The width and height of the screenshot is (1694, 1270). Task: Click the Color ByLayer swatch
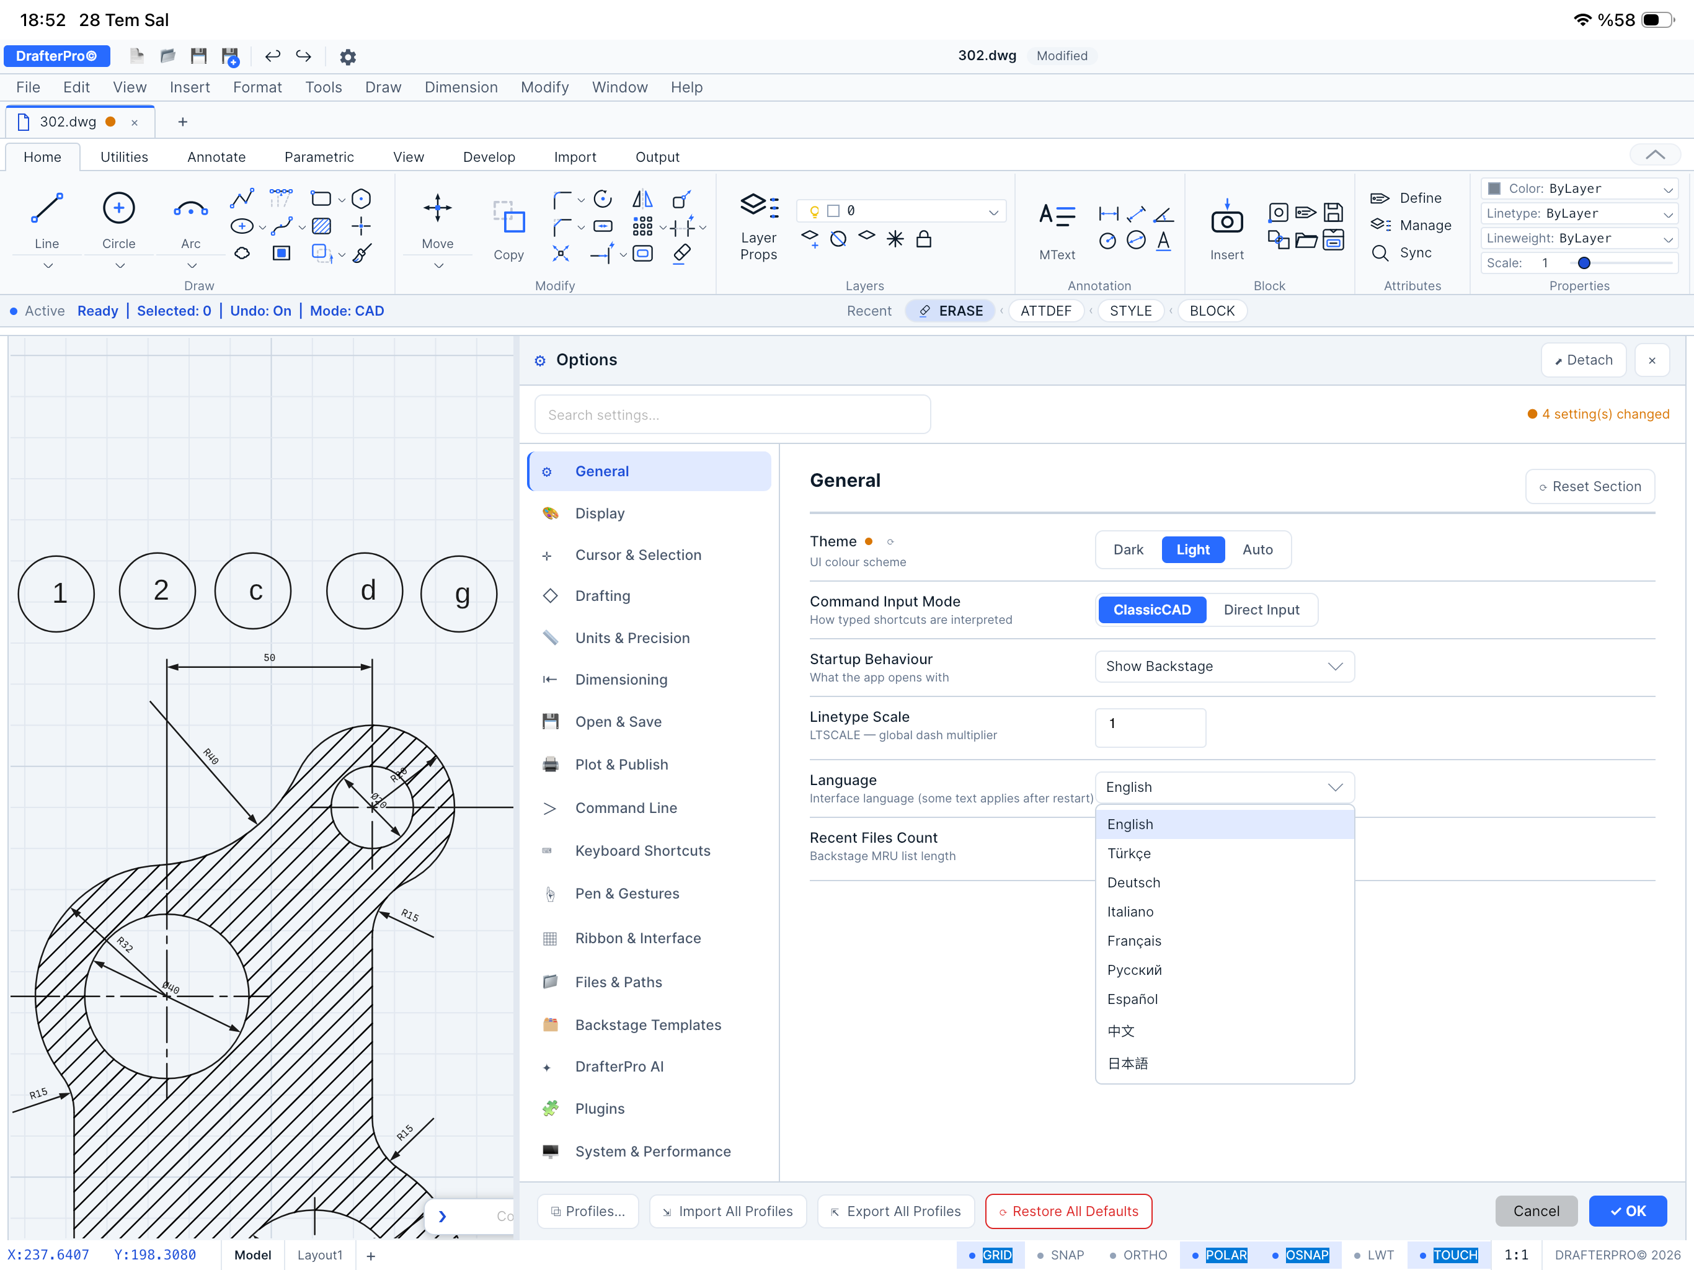[x=1494, y=189]
